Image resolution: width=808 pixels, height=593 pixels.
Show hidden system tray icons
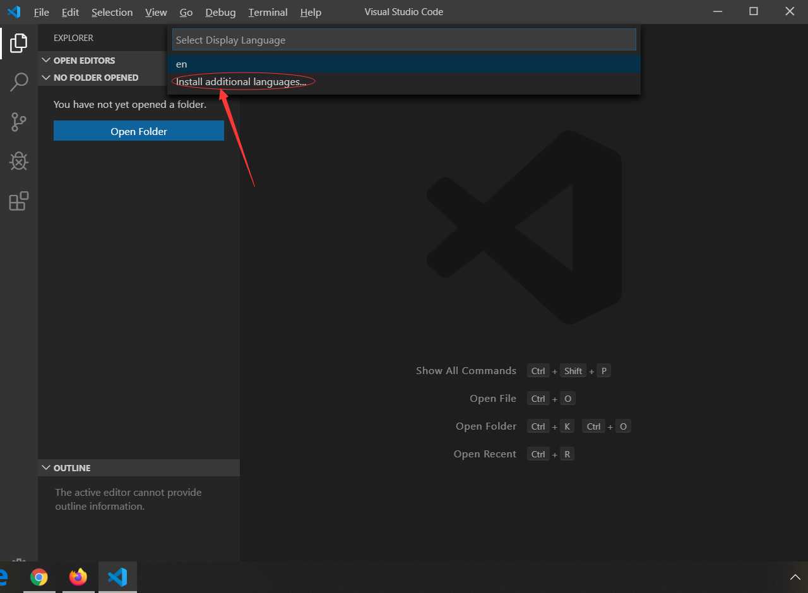pyautogui.click(x=795, y=577)
